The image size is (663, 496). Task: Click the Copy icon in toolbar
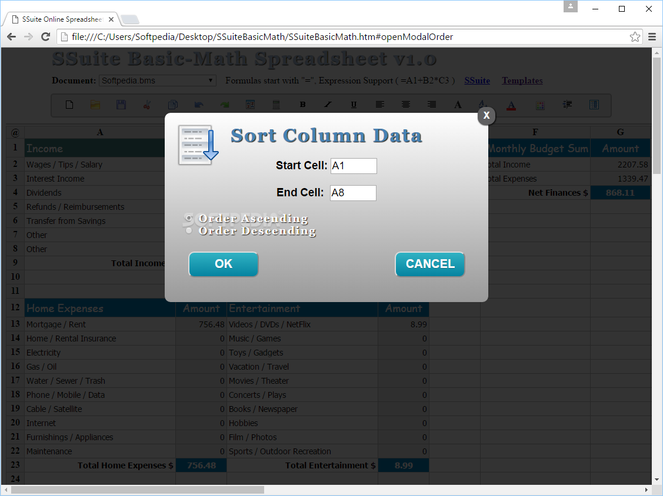[x=172, y=105]
